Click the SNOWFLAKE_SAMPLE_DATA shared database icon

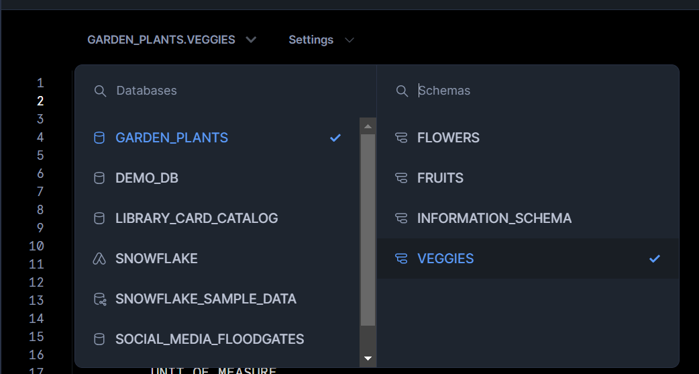coord(100,299)
